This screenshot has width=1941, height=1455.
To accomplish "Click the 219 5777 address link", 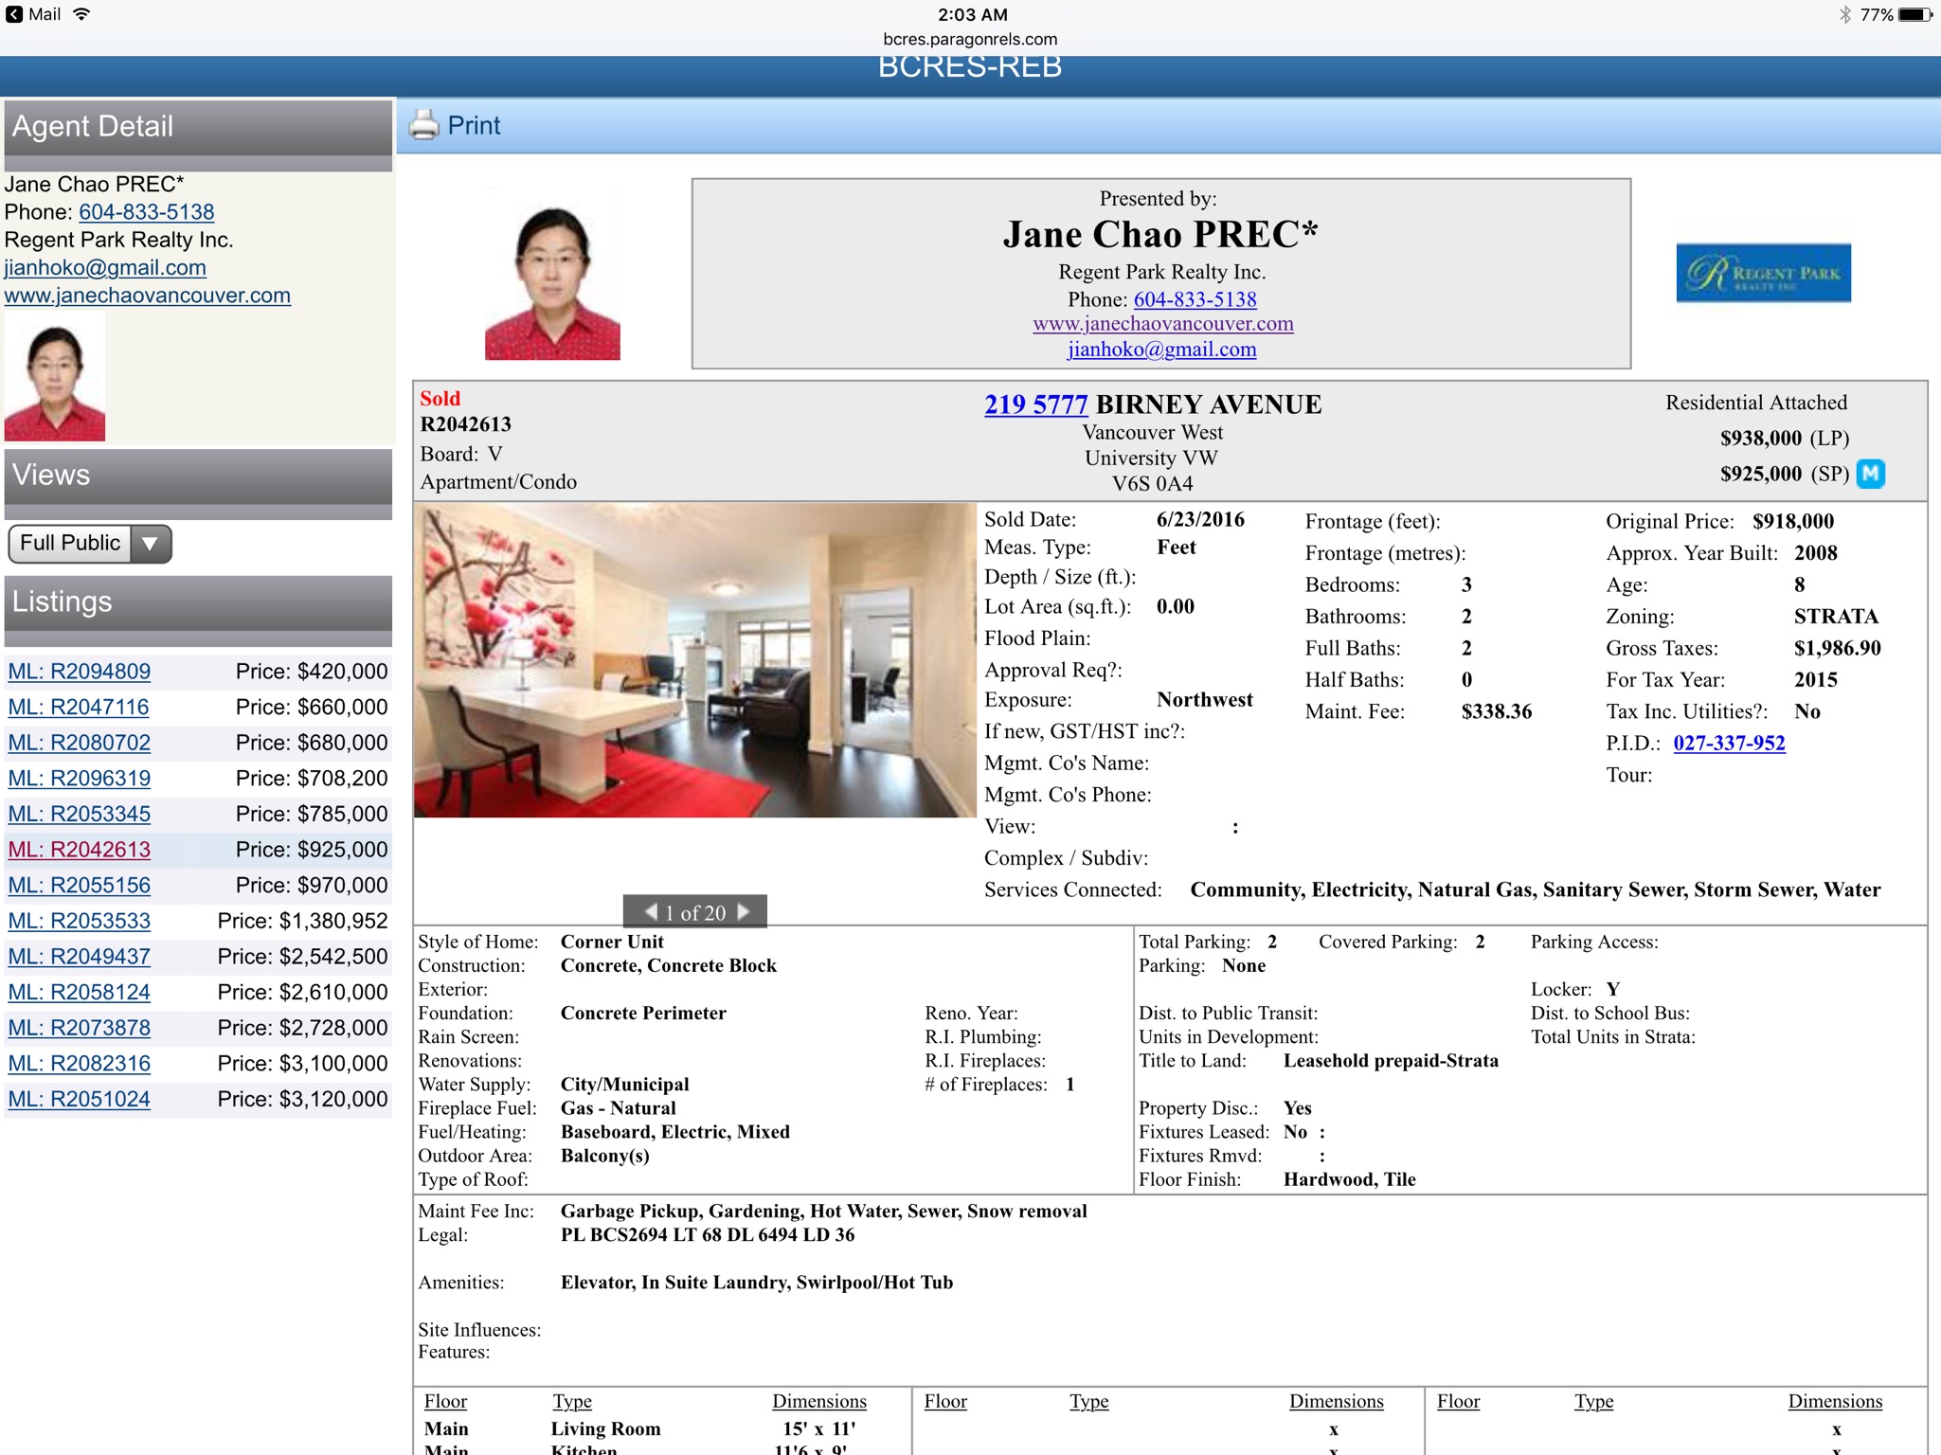I will pos(1034,405).
